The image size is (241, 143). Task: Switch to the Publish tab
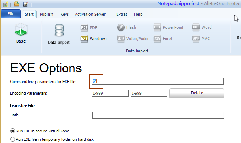tap(46, 14)
